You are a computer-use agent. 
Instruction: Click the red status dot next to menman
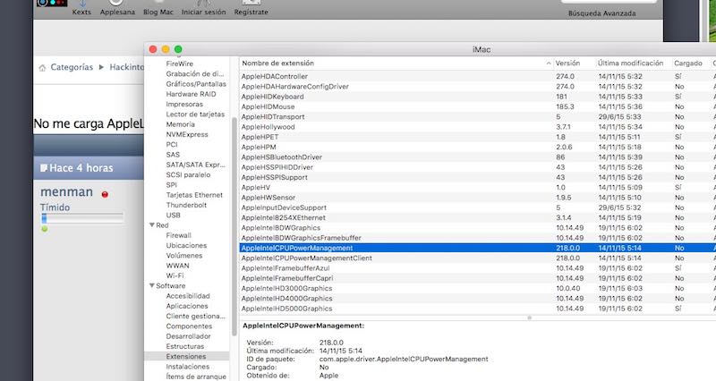105,194
